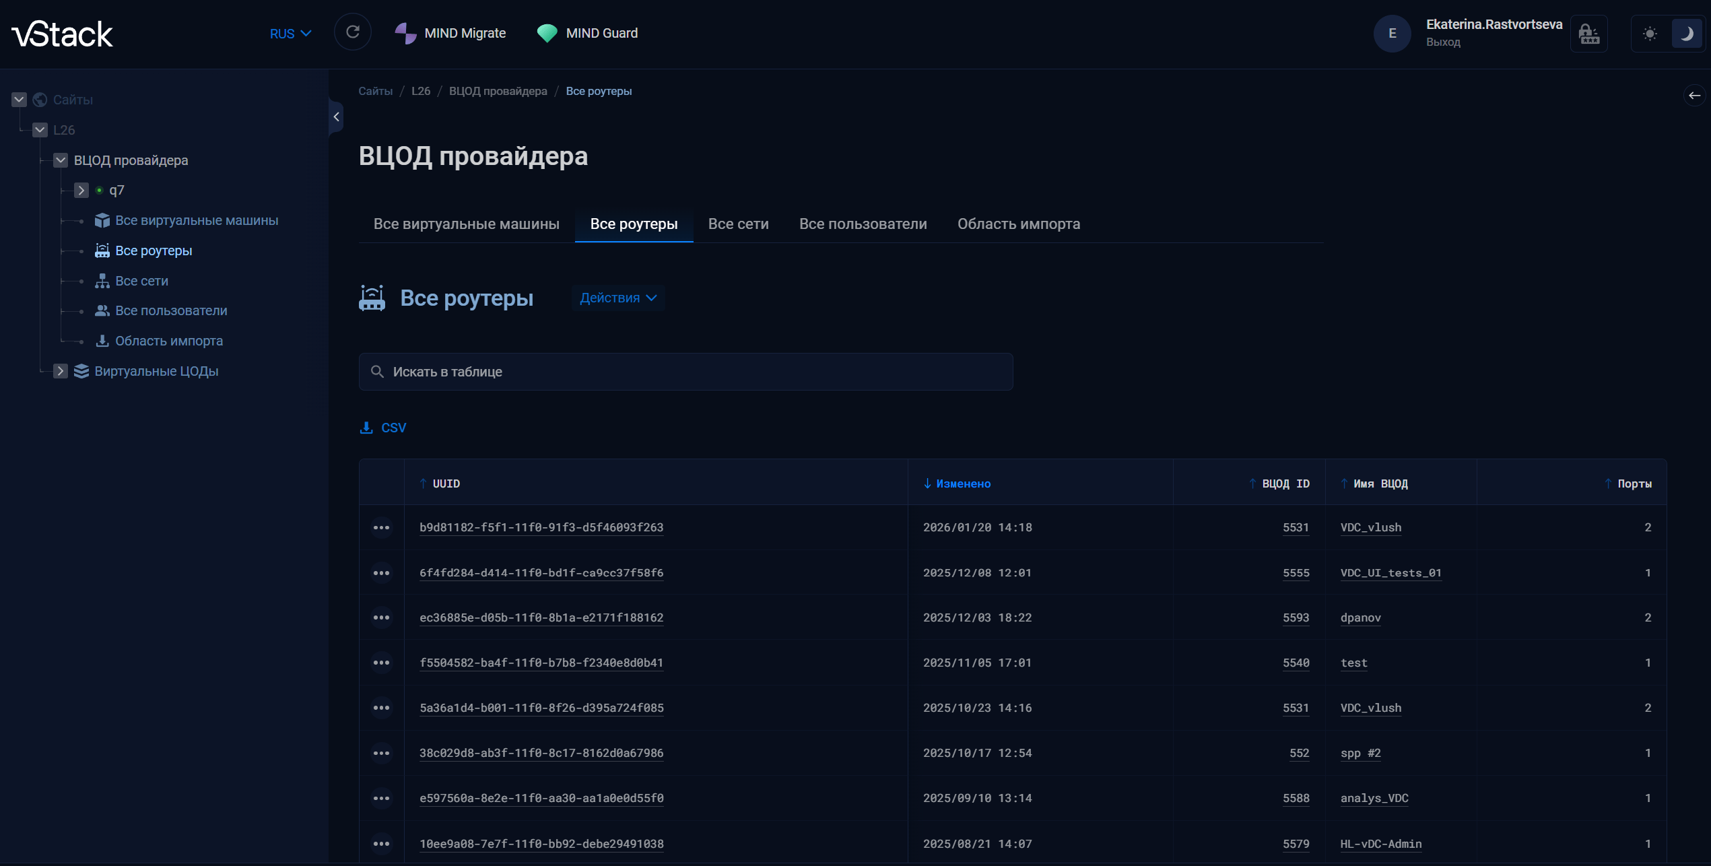Click the refresh icon in top bar
The width and height of the screenshot is (1711, 866).
pyautogui.click(x=352, y=32)
